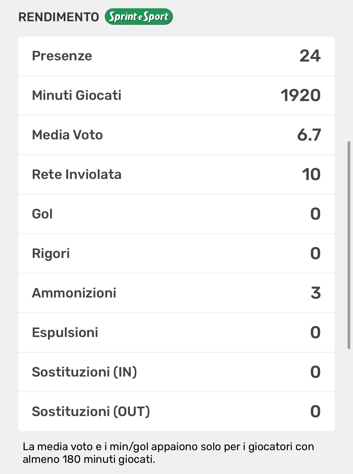353x474 pixels.
Task: Click the Espulsioni value 0
Action: 315,332
